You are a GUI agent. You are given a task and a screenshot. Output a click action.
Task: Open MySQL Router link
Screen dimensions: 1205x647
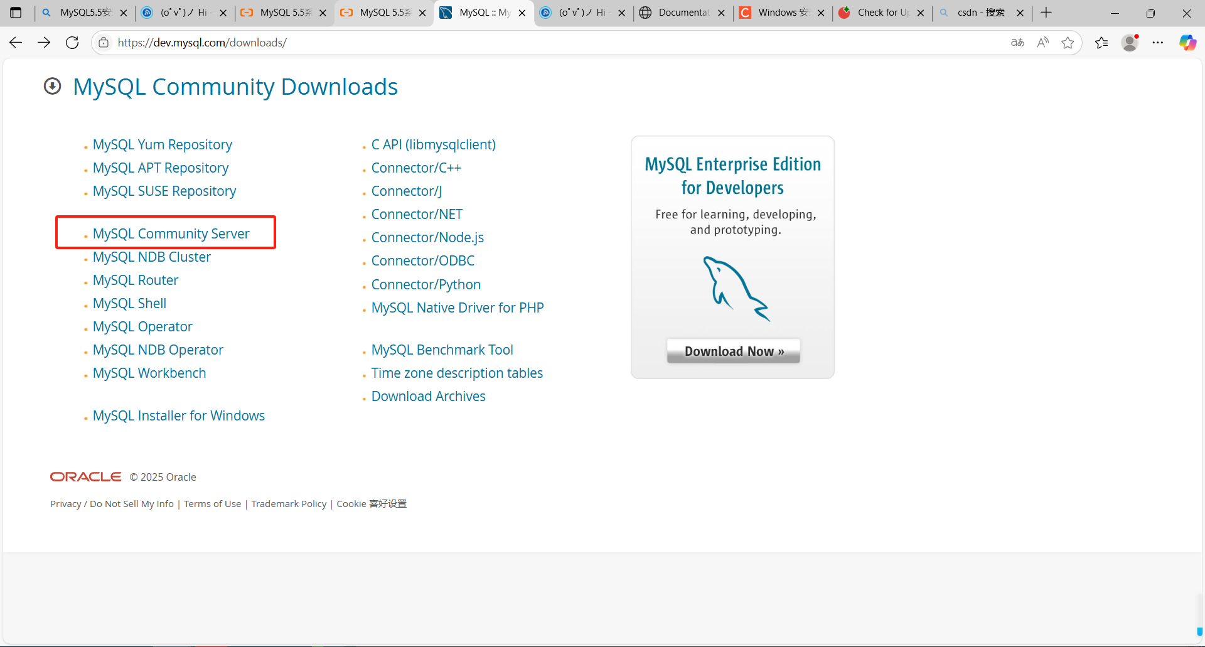(136, 280)
